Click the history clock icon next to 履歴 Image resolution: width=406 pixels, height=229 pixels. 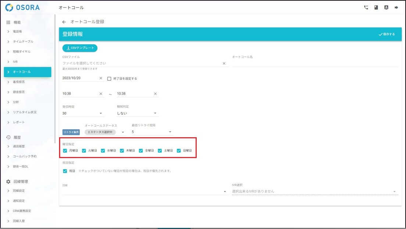(8, 137)
